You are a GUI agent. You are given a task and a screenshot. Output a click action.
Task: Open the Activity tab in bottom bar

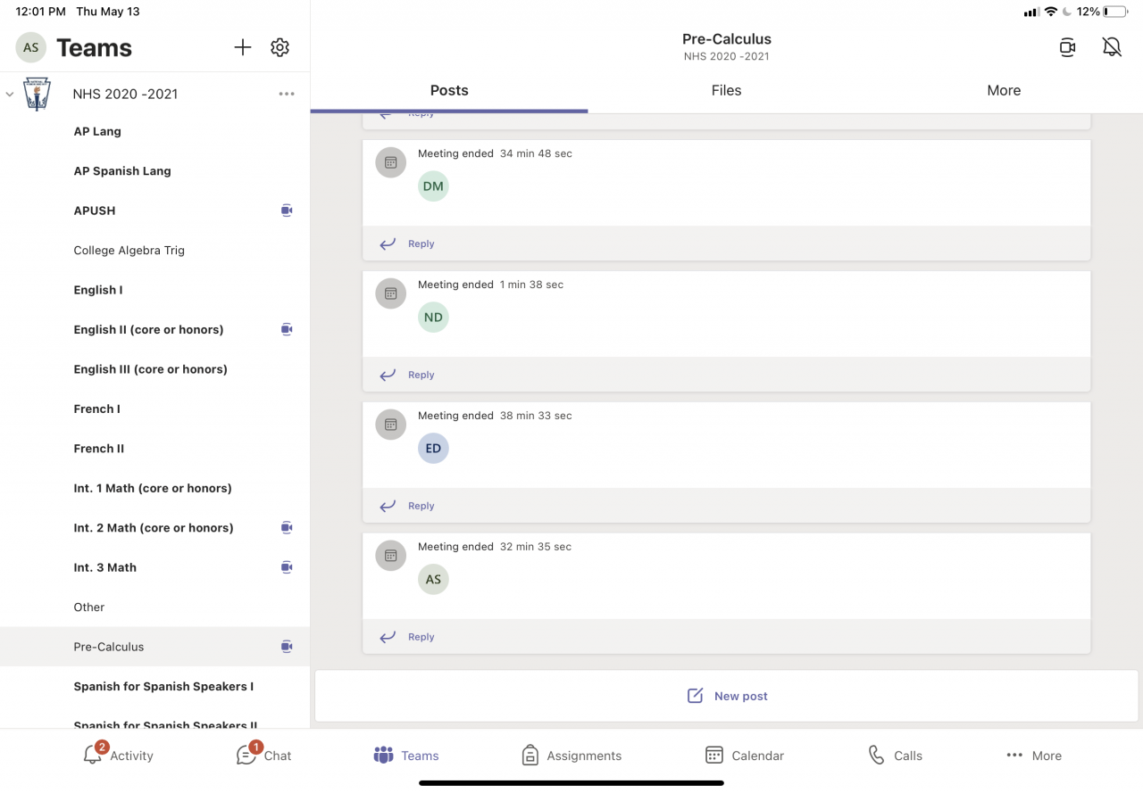point(119,756)
